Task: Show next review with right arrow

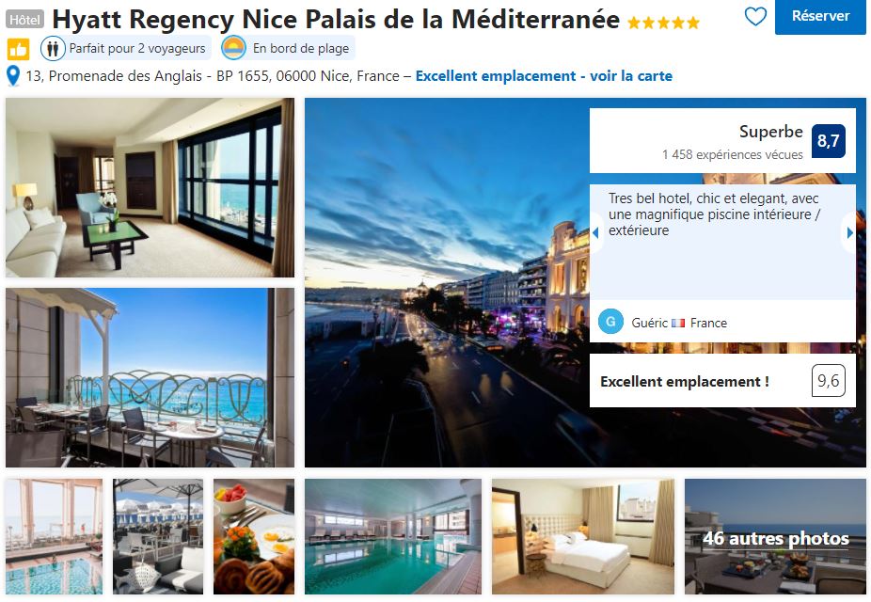Action: 849,233
